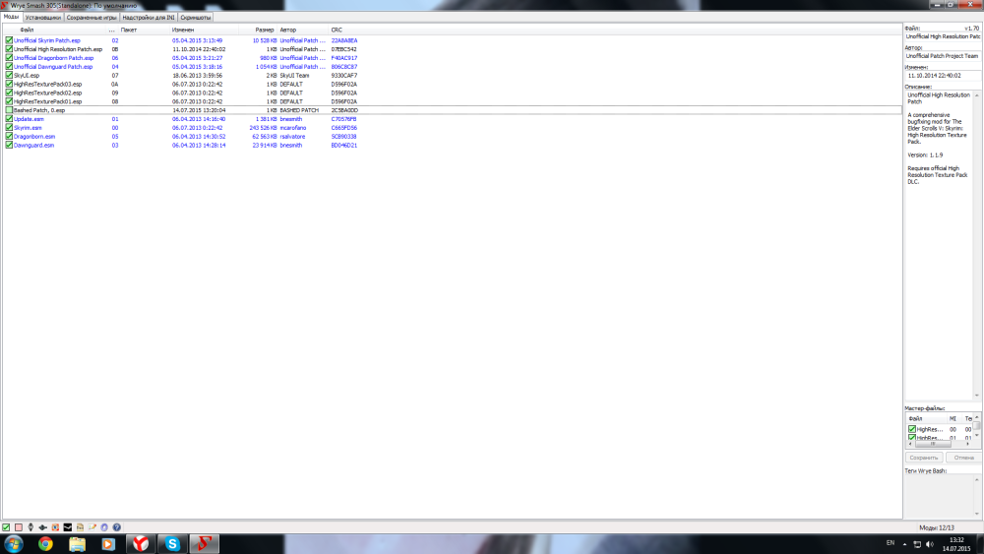The height and width of the screenshot is (554, 984).
Task: Open the Надстройки для INI tab
Action: (149, 18)
